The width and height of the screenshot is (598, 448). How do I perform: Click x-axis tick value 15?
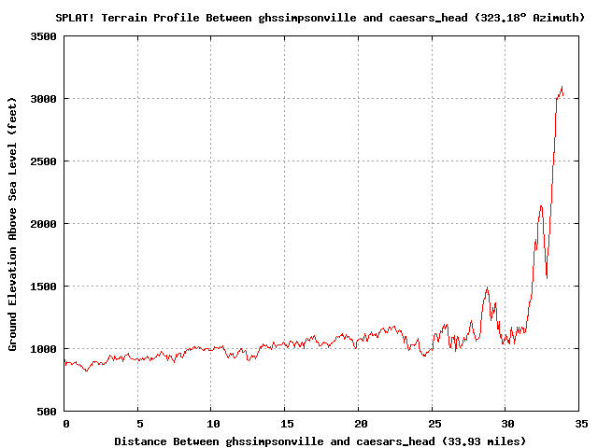[287, 424]
